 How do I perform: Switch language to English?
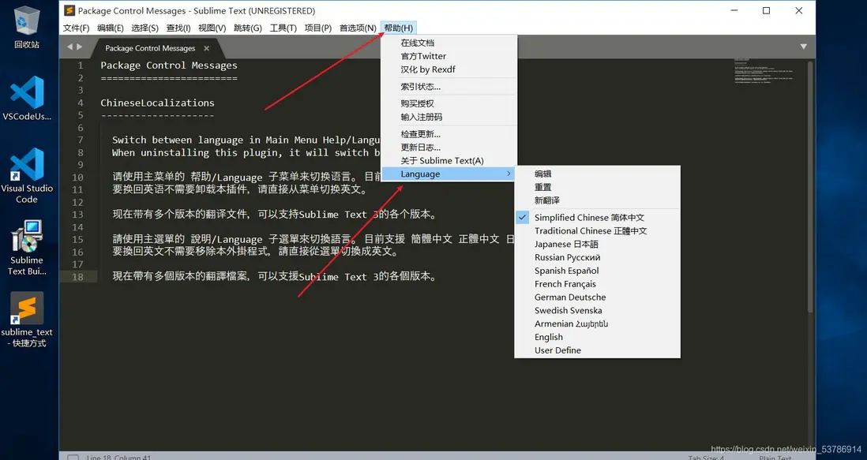point(597,336)
